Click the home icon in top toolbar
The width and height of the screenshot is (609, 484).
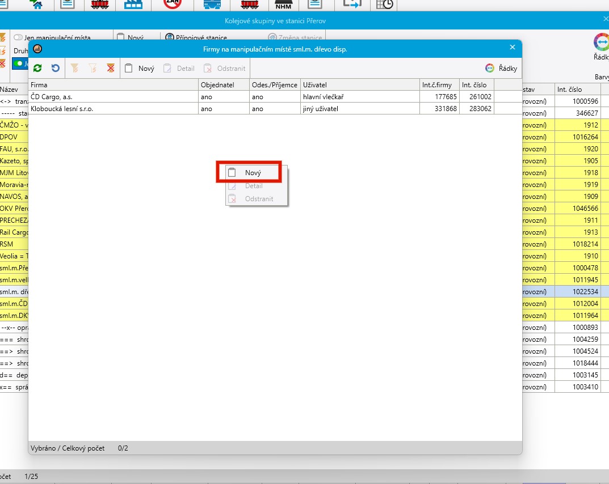(x=39, y=5)
